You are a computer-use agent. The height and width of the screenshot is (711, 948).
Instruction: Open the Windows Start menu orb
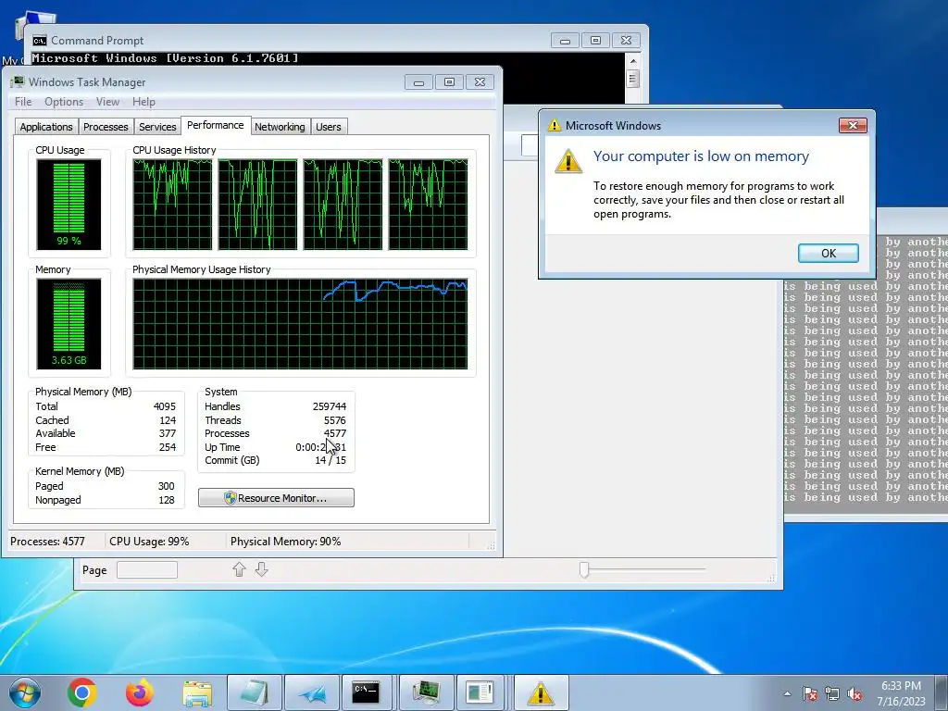pos(25,692)
